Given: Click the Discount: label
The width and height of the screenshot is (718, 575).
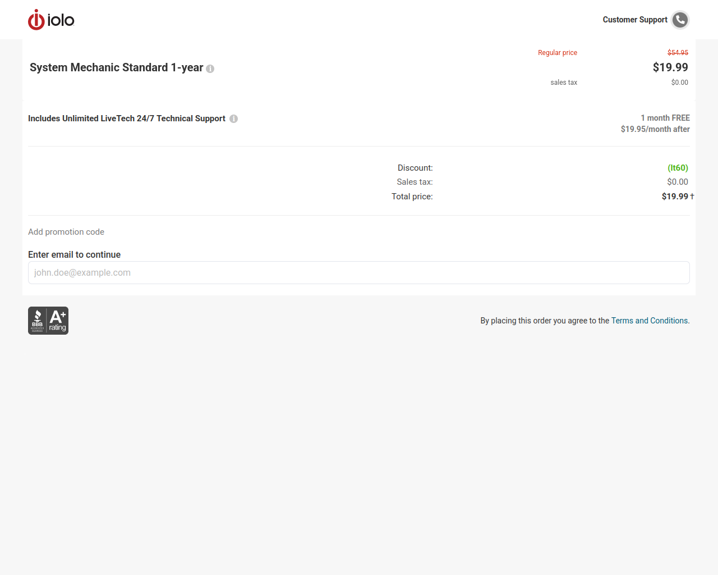Looking at the screenshot, I should 415,168.
